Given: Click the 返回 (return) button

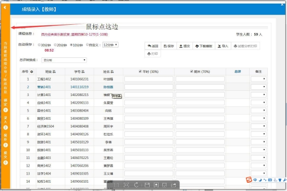Looking at the screenshot, I should pos(153,46).
